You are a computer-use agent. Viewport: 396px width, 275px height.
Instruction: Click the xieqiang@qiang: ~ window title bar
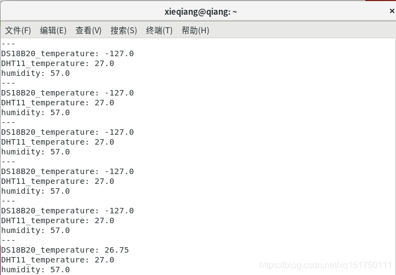coord(201,11)
